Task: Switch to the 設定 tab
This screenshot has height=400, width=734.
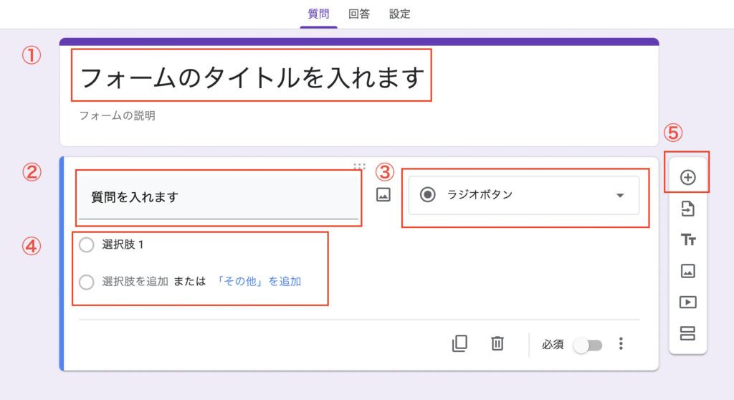Action: pyautogui.click(x=400, y=14)
